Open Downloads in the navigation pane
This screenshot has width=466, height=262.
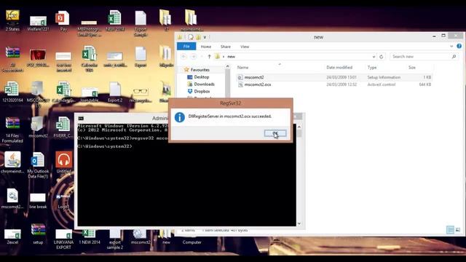point(204,84)
